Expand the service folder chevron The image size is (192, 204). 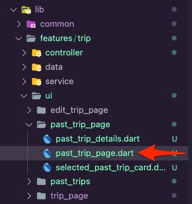[x=24, y=82]
